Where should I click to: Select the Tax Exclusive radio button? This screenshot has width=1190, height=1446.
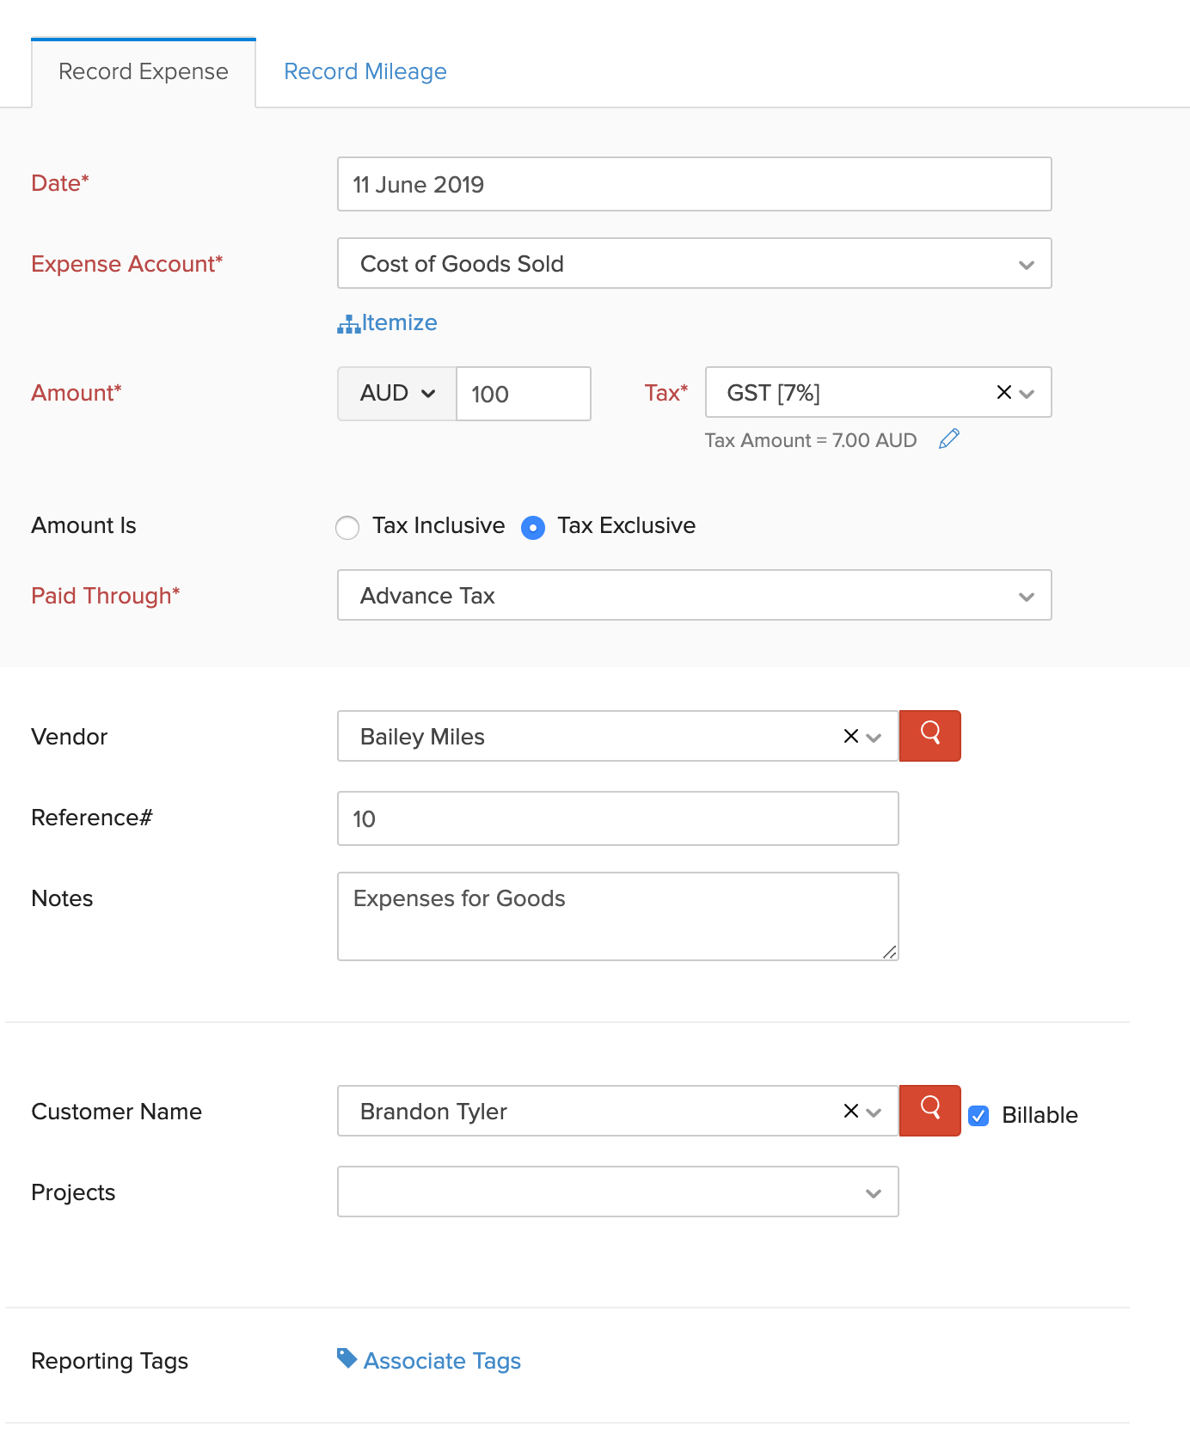point(533,527)
